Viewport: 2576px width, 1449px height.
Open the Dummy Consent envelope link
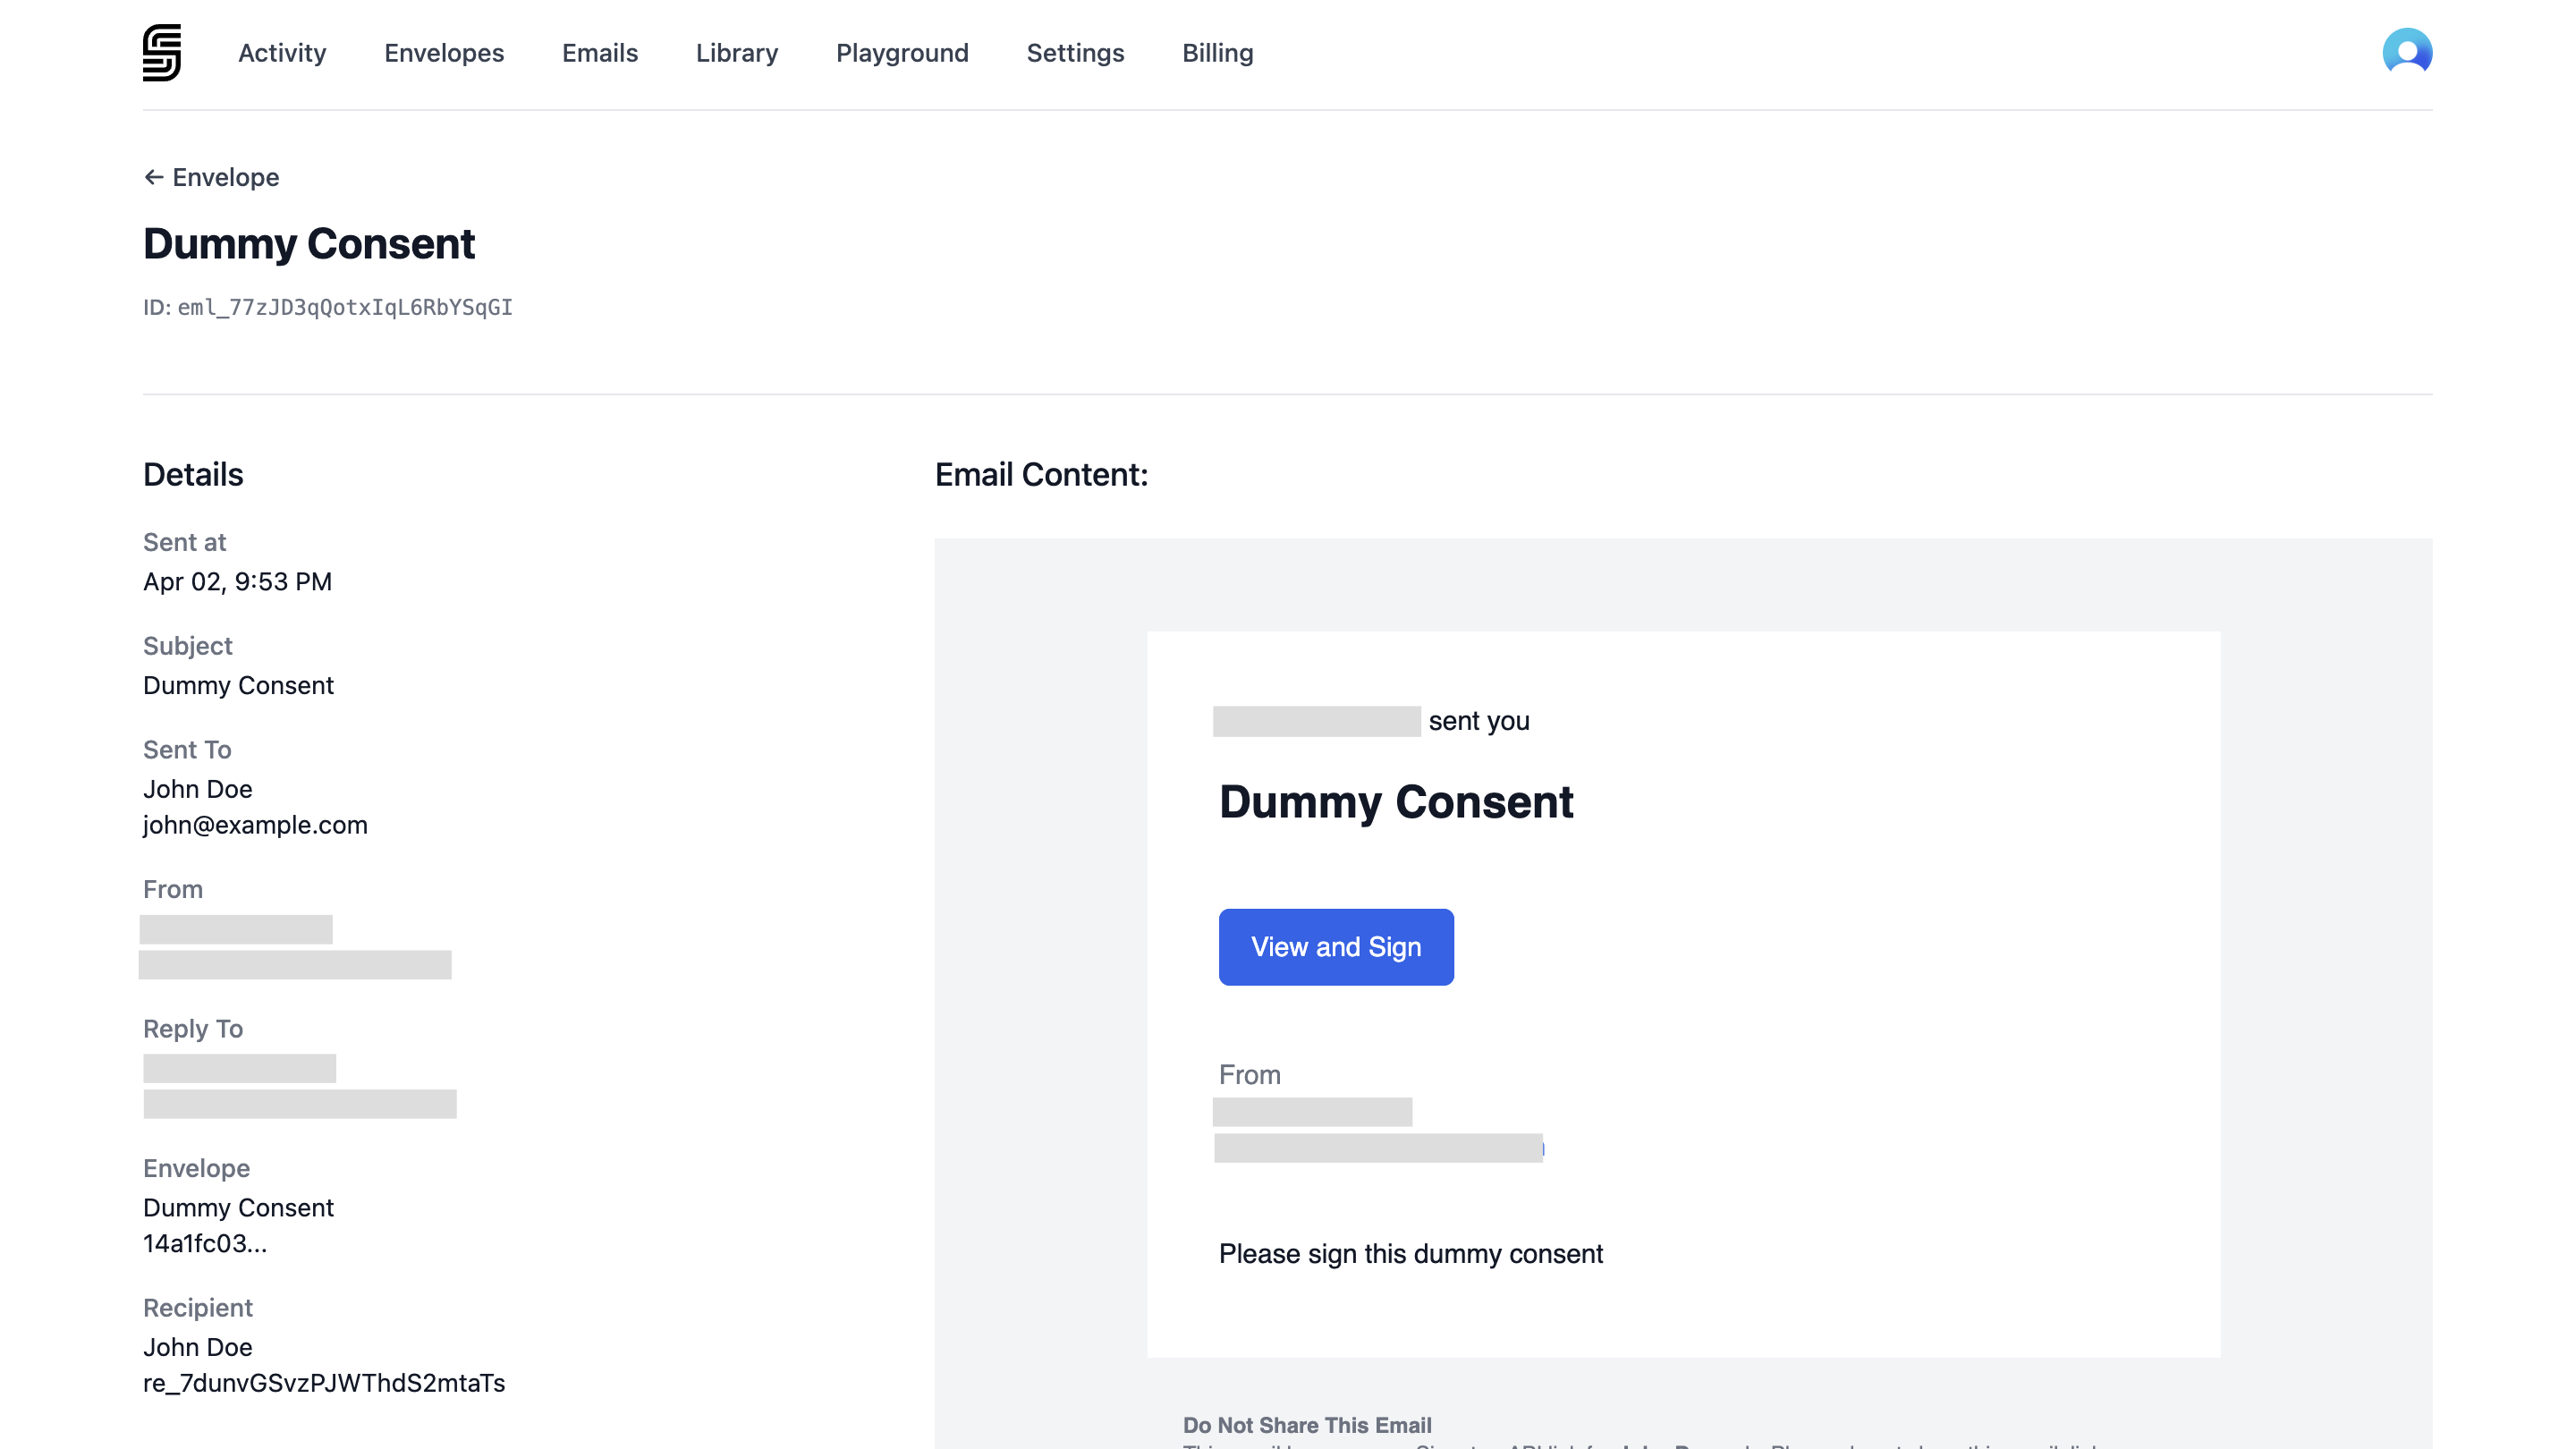tap(238, 1207)
